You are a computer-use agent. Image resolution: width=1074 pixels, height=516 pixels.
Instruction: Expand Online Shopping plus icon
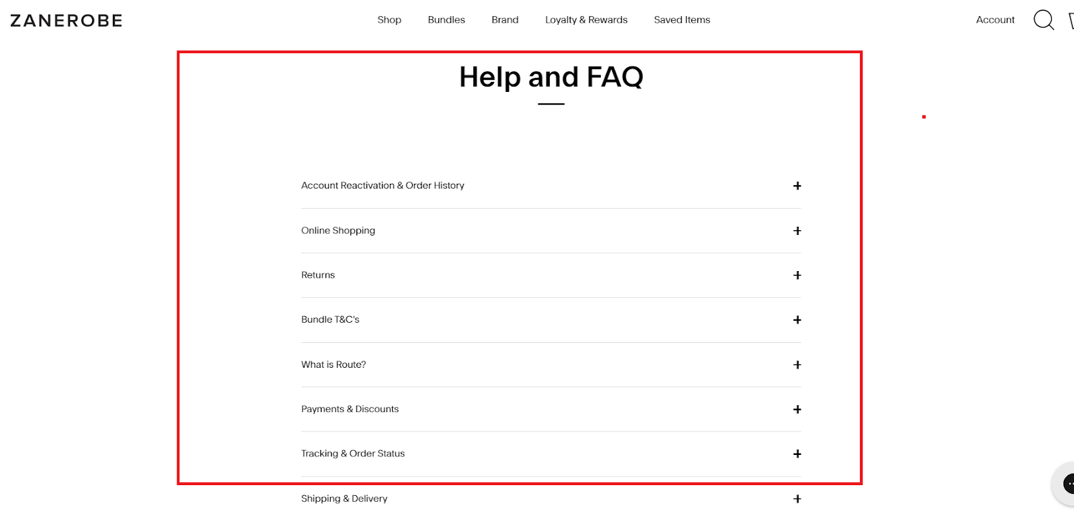point(797,231)
